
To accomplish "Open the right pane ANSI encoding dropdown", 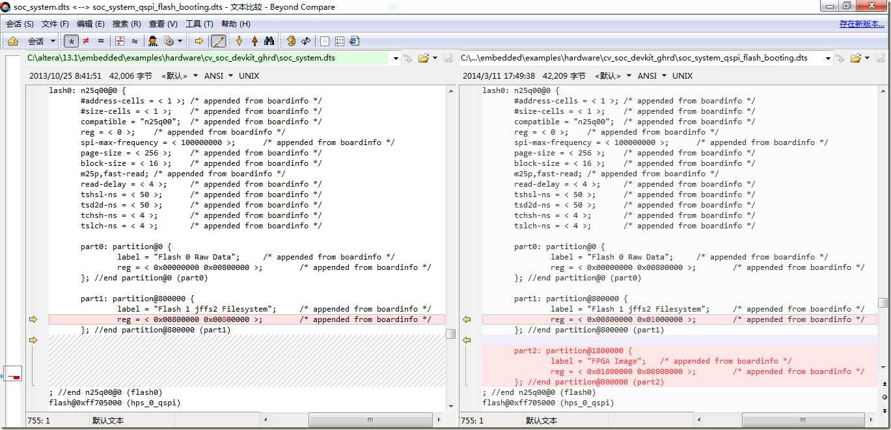I will [651, 75].
